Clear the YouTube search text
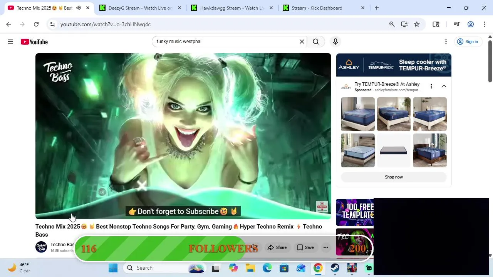The height and width of the screenshot is (277, 493). (302, 42)
